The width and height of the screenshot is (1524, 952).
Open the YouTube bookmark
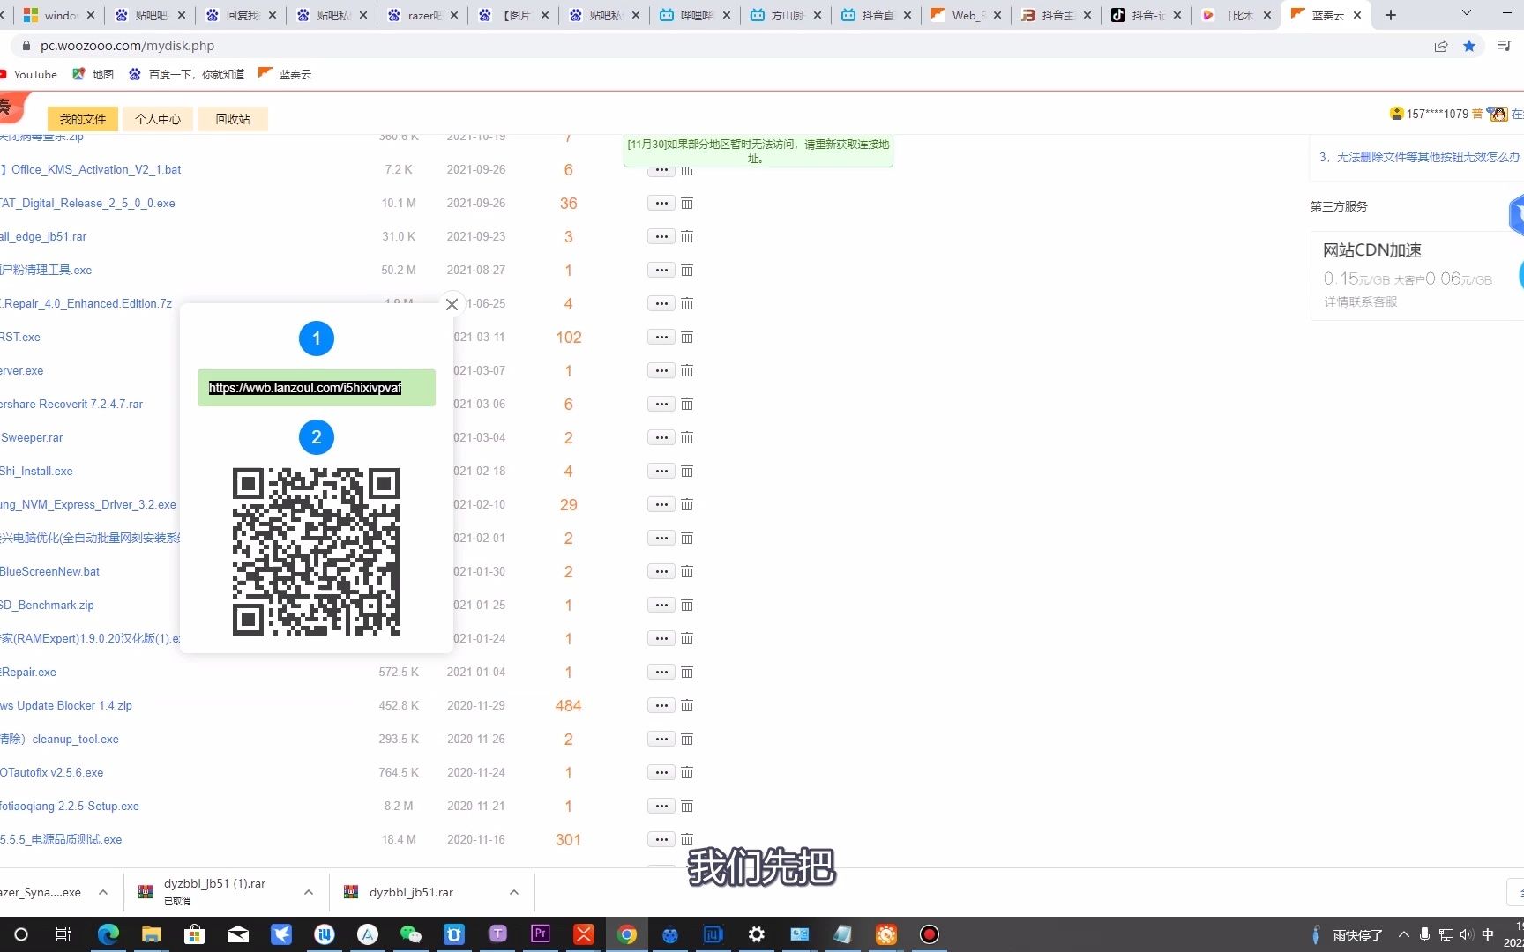[28, 74]
